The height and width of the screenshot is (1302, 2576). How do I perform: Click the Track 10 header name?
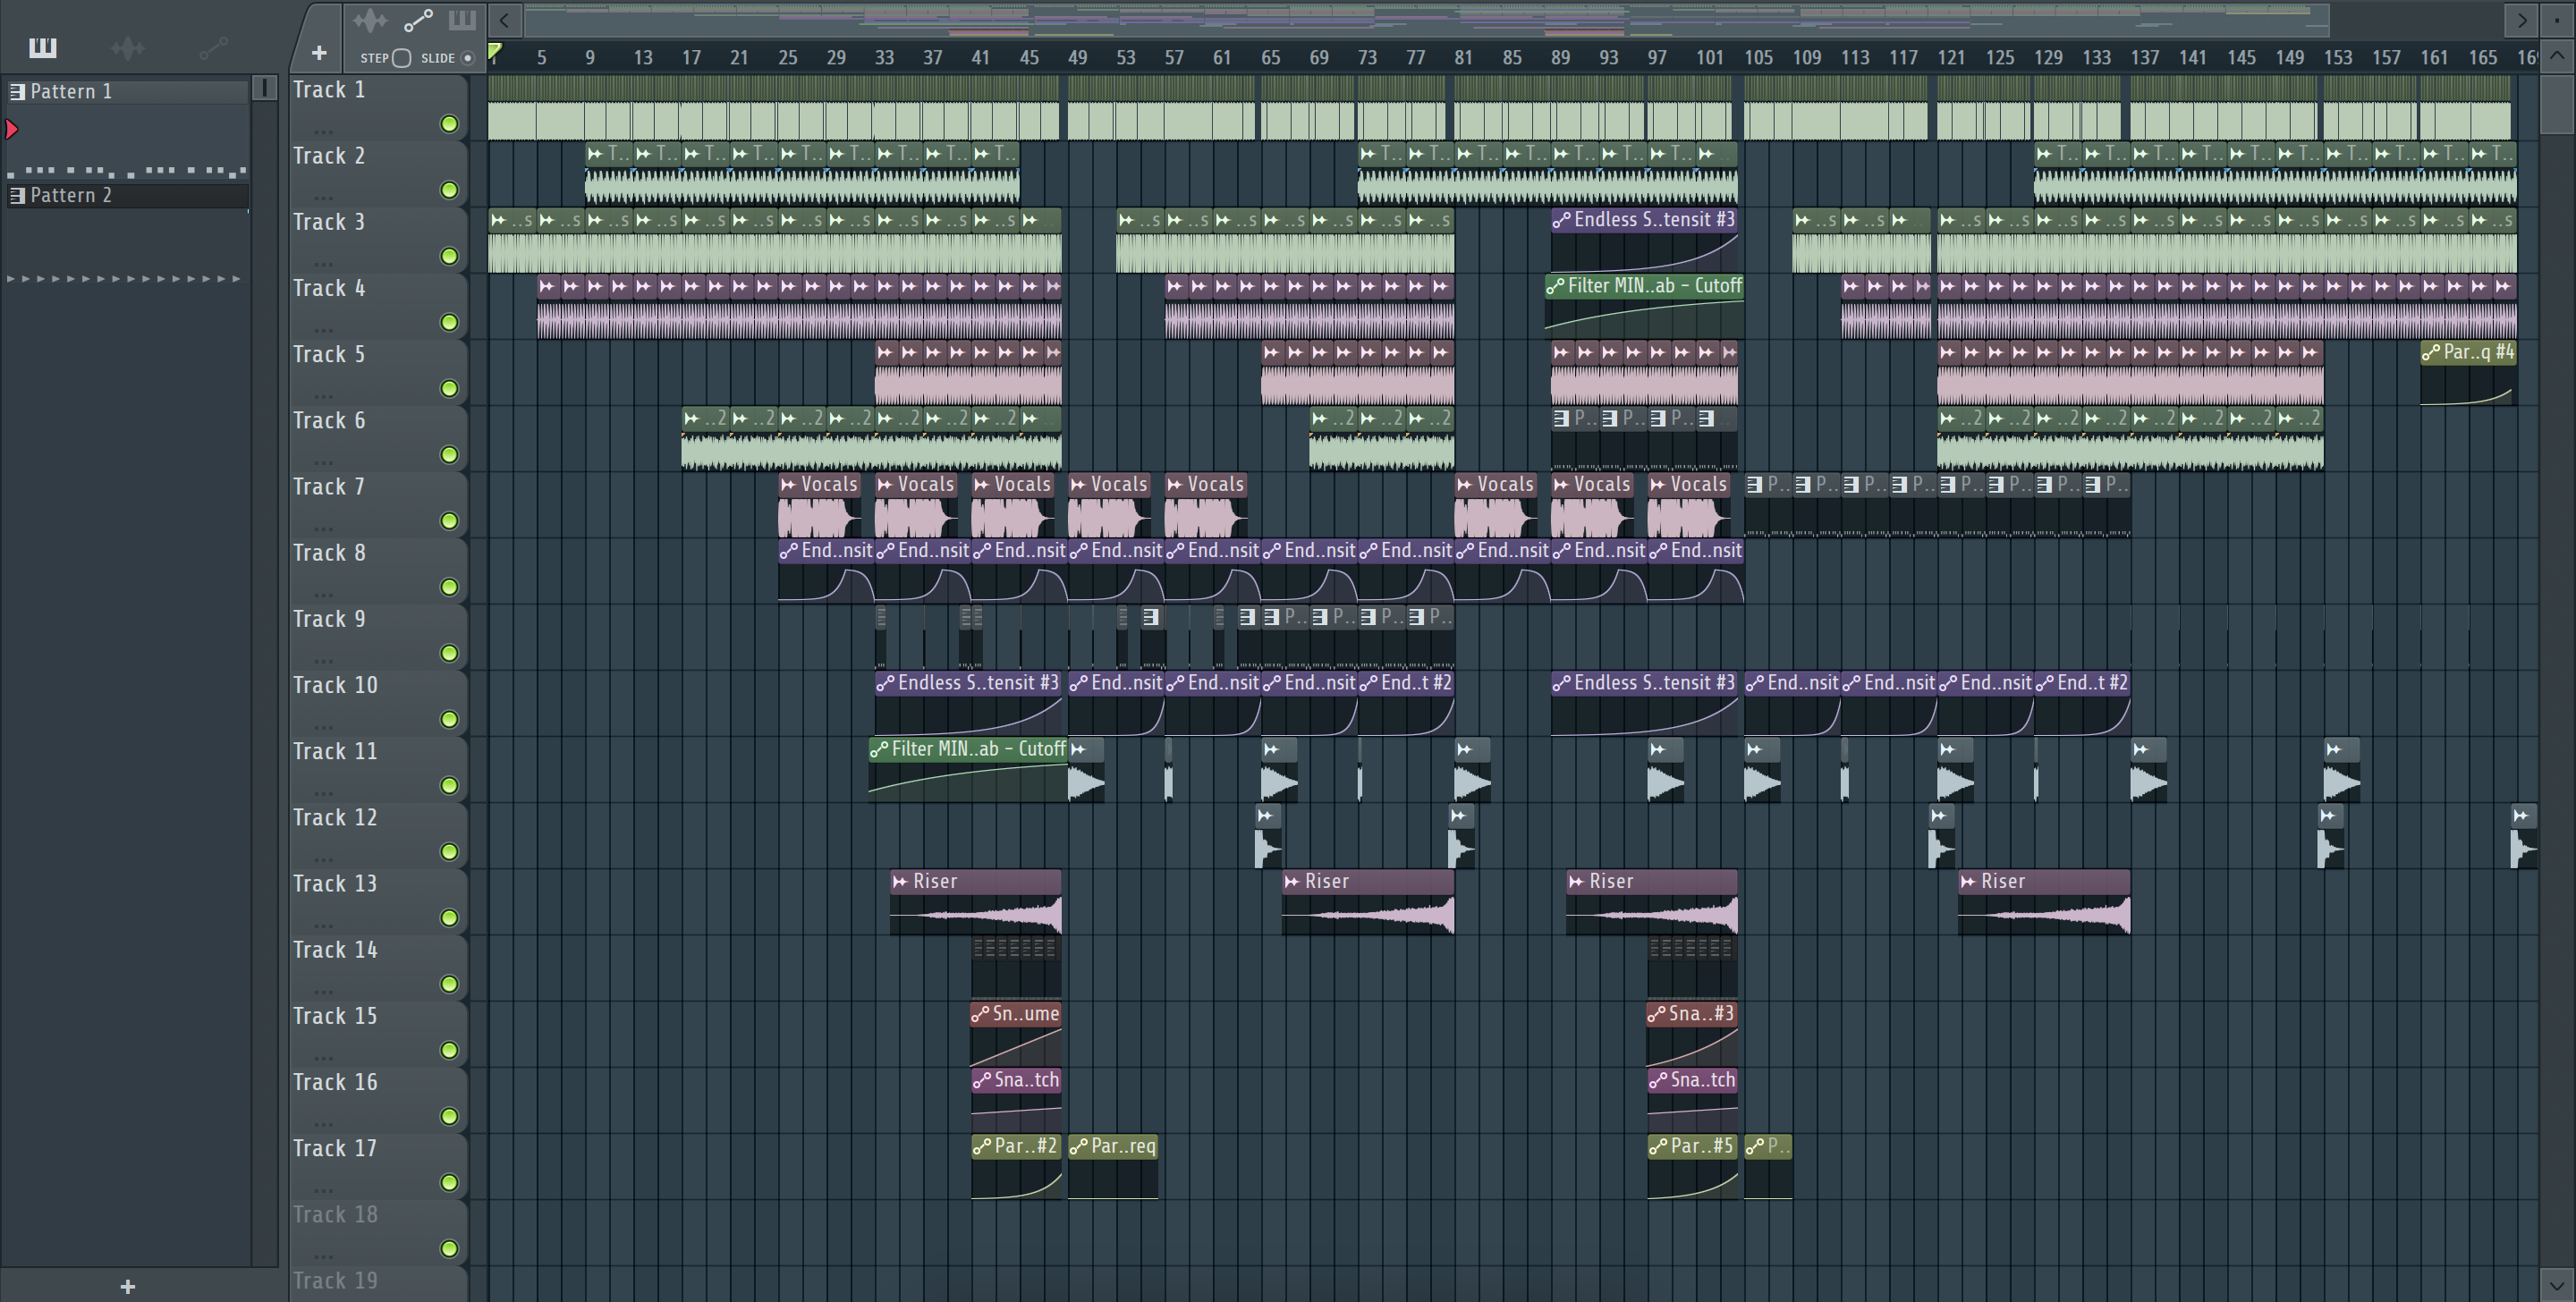pyautogui.click(x=335, y=686)
